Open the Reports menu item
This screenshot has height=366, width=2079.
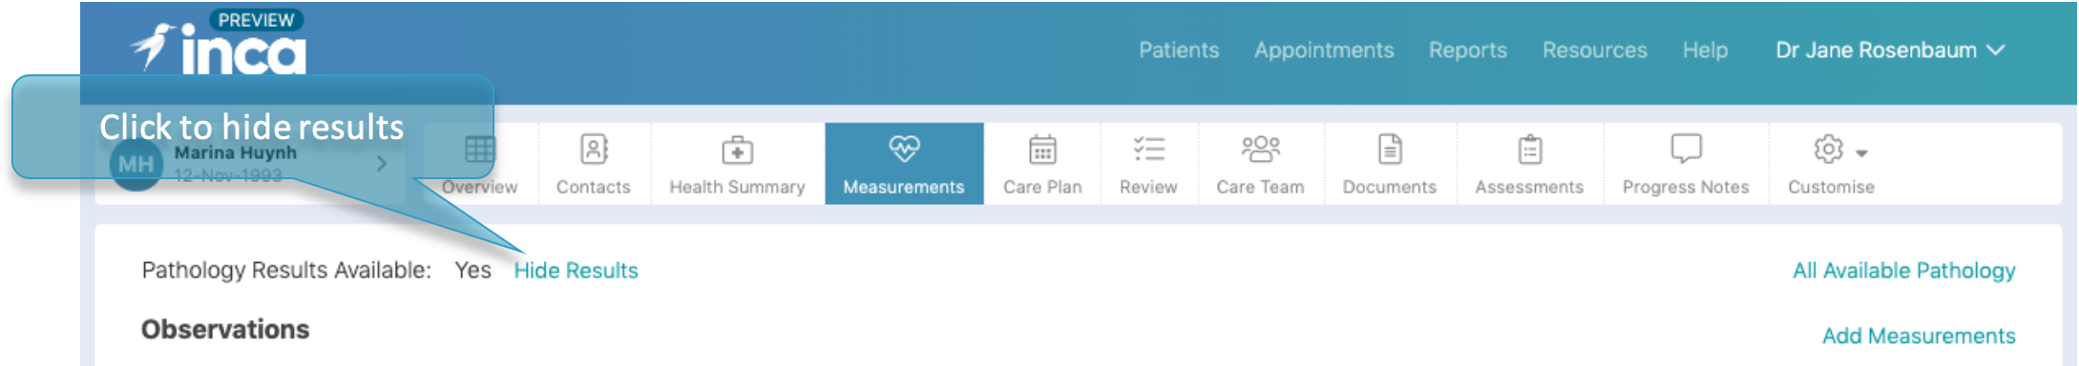(1468, 51)
